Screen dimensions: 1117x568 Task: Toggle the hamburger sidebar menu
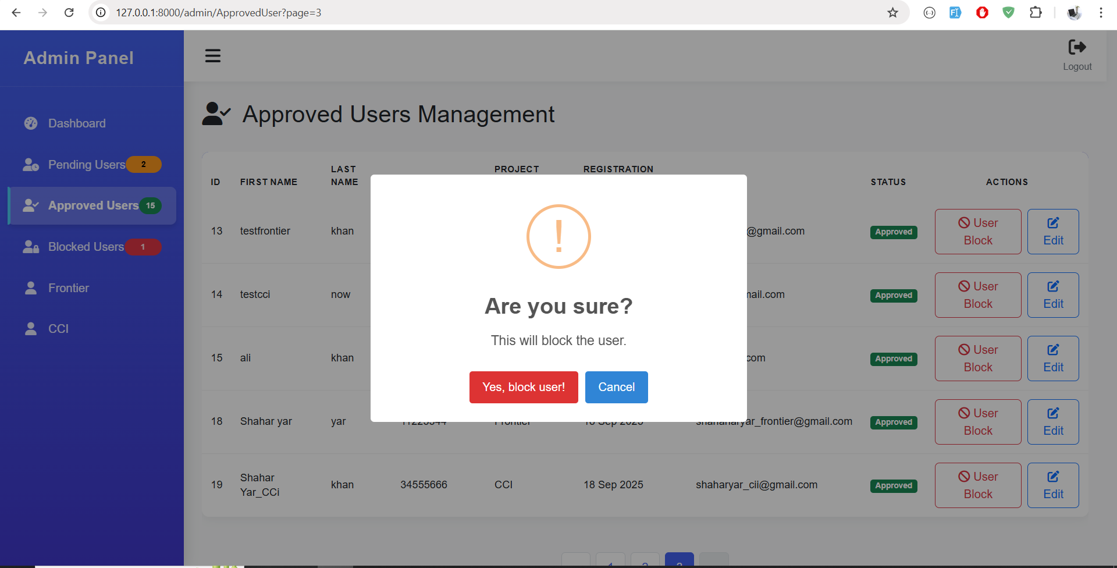click(213, 56)
